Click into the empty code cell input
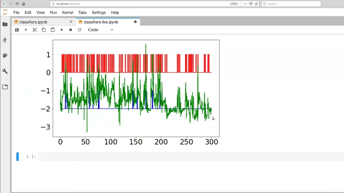The height and width of the screenshot is (193, 344). pos(191,157)
